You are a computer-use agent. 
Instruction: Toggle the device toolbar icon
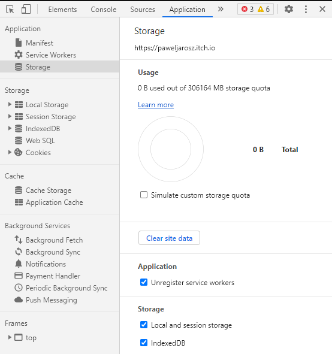click(x=26, y=9)
